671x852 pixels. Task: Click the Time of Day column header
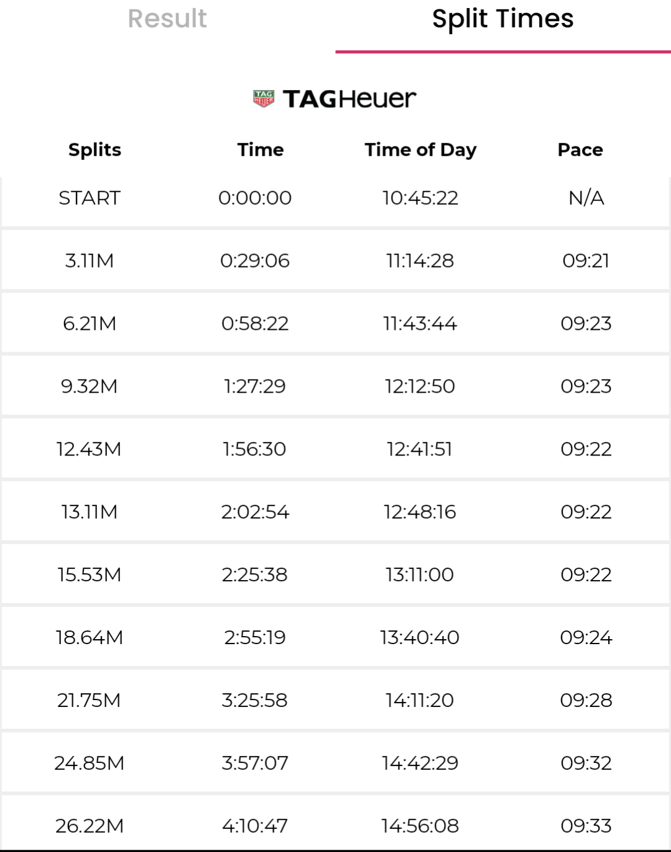(x=420, y=149)
